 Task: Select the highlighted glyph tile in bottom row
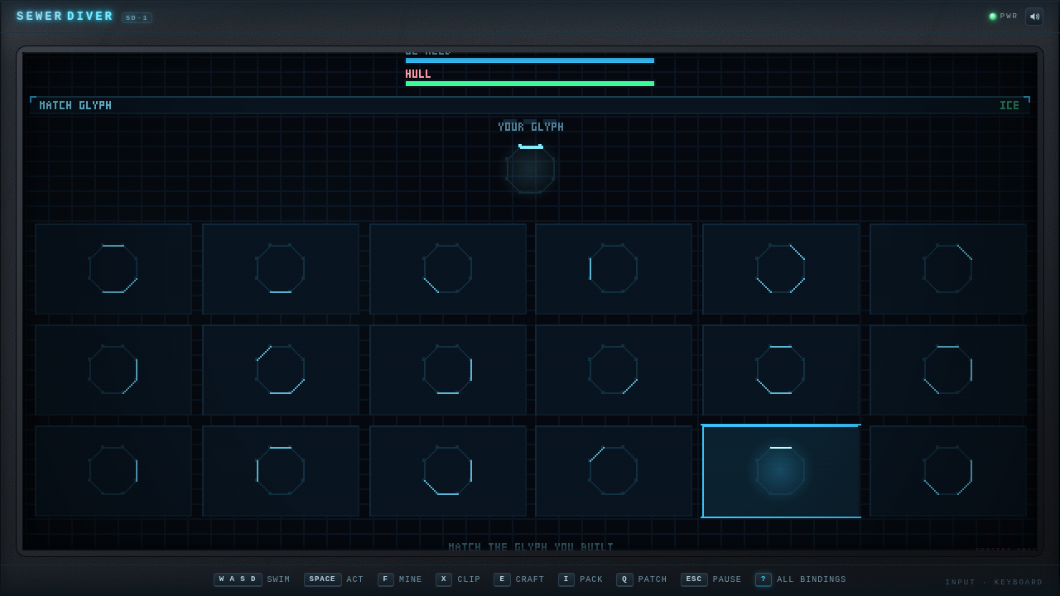pyautogui.click(x=781, y=471)
